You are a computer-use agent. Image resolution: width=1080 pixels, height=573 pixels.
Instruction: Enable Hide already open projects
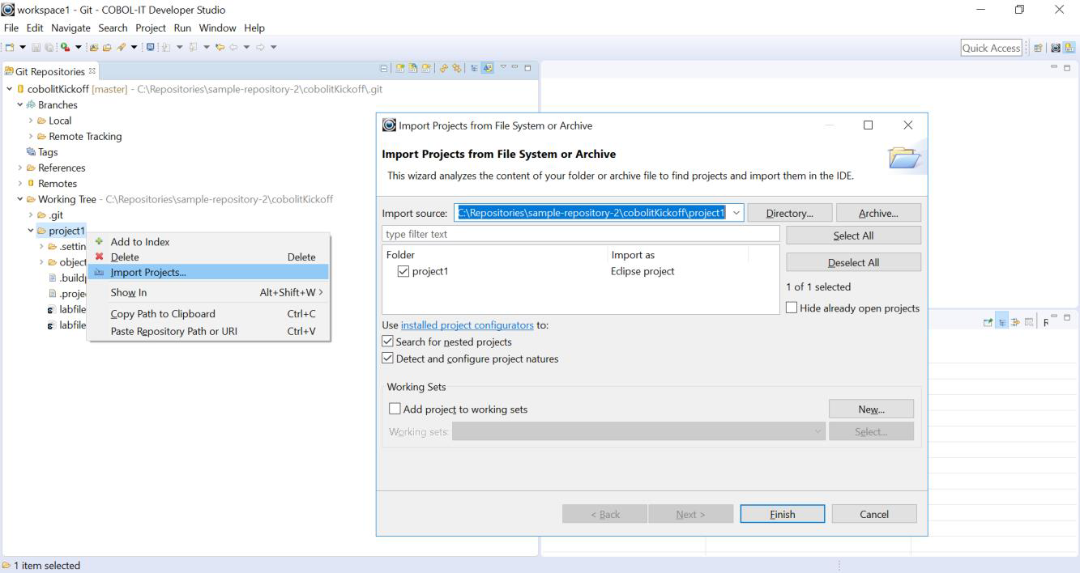click(x=792, y=308)
